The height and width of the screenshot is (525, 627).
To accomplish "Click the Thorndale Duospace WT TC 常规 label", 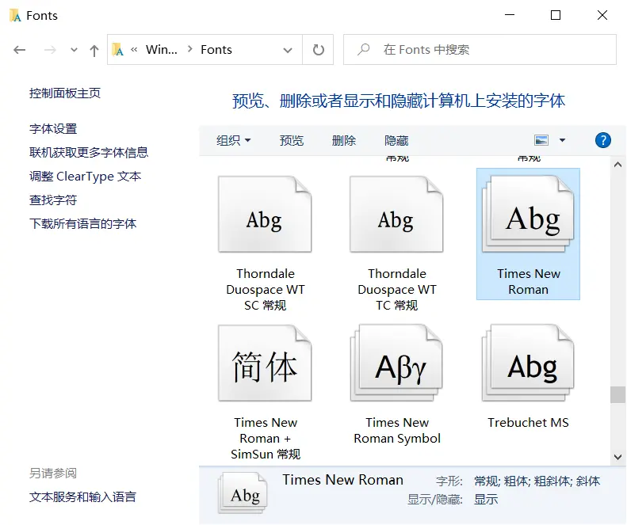I will tap(397, 289).
